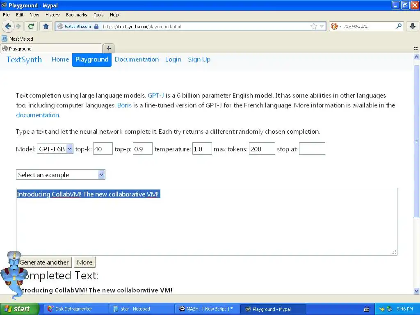
Task: Open the downloads arrow button
Action: pos(413,26)
